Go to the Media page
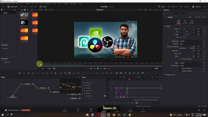 [65, 110]
